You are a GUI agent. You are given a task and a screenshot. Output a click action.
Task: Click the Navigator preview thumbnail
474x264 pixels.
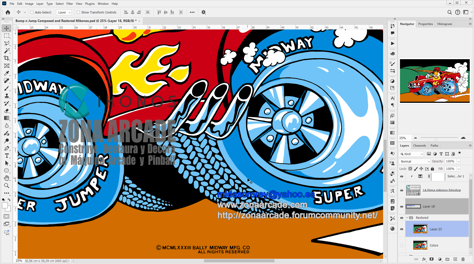(x=435, y=81)
